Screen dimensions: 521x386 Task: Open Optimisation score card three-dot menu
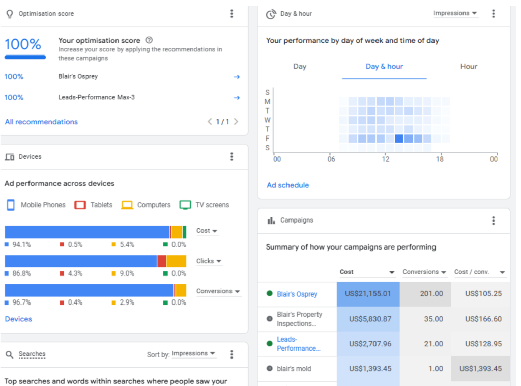pos(232,14)
